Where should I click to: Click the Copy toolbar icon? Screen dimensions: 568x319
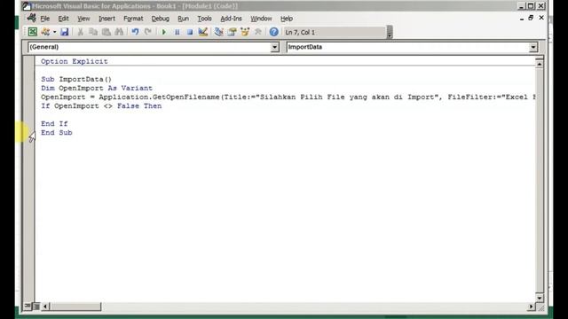tap(93, 32)
